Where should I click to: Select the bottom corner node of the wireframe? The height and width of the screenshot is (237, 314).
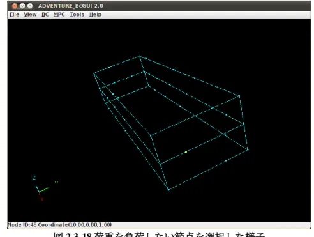168,189
